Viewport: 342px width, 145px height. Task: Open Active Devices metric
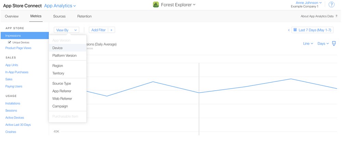coord(15,118)
